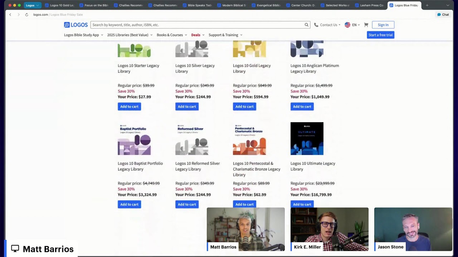The height and width of the screenshot is (257, 458).
Task: Click the text "Your Price: $27.99"
Action: (x=134, y=97)
